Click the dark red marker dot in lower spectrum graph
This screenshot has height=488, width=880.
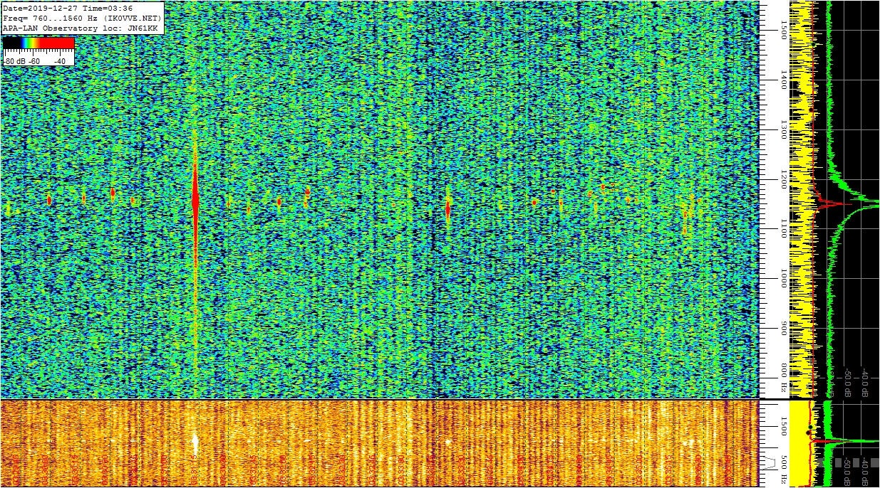point(808,433)
